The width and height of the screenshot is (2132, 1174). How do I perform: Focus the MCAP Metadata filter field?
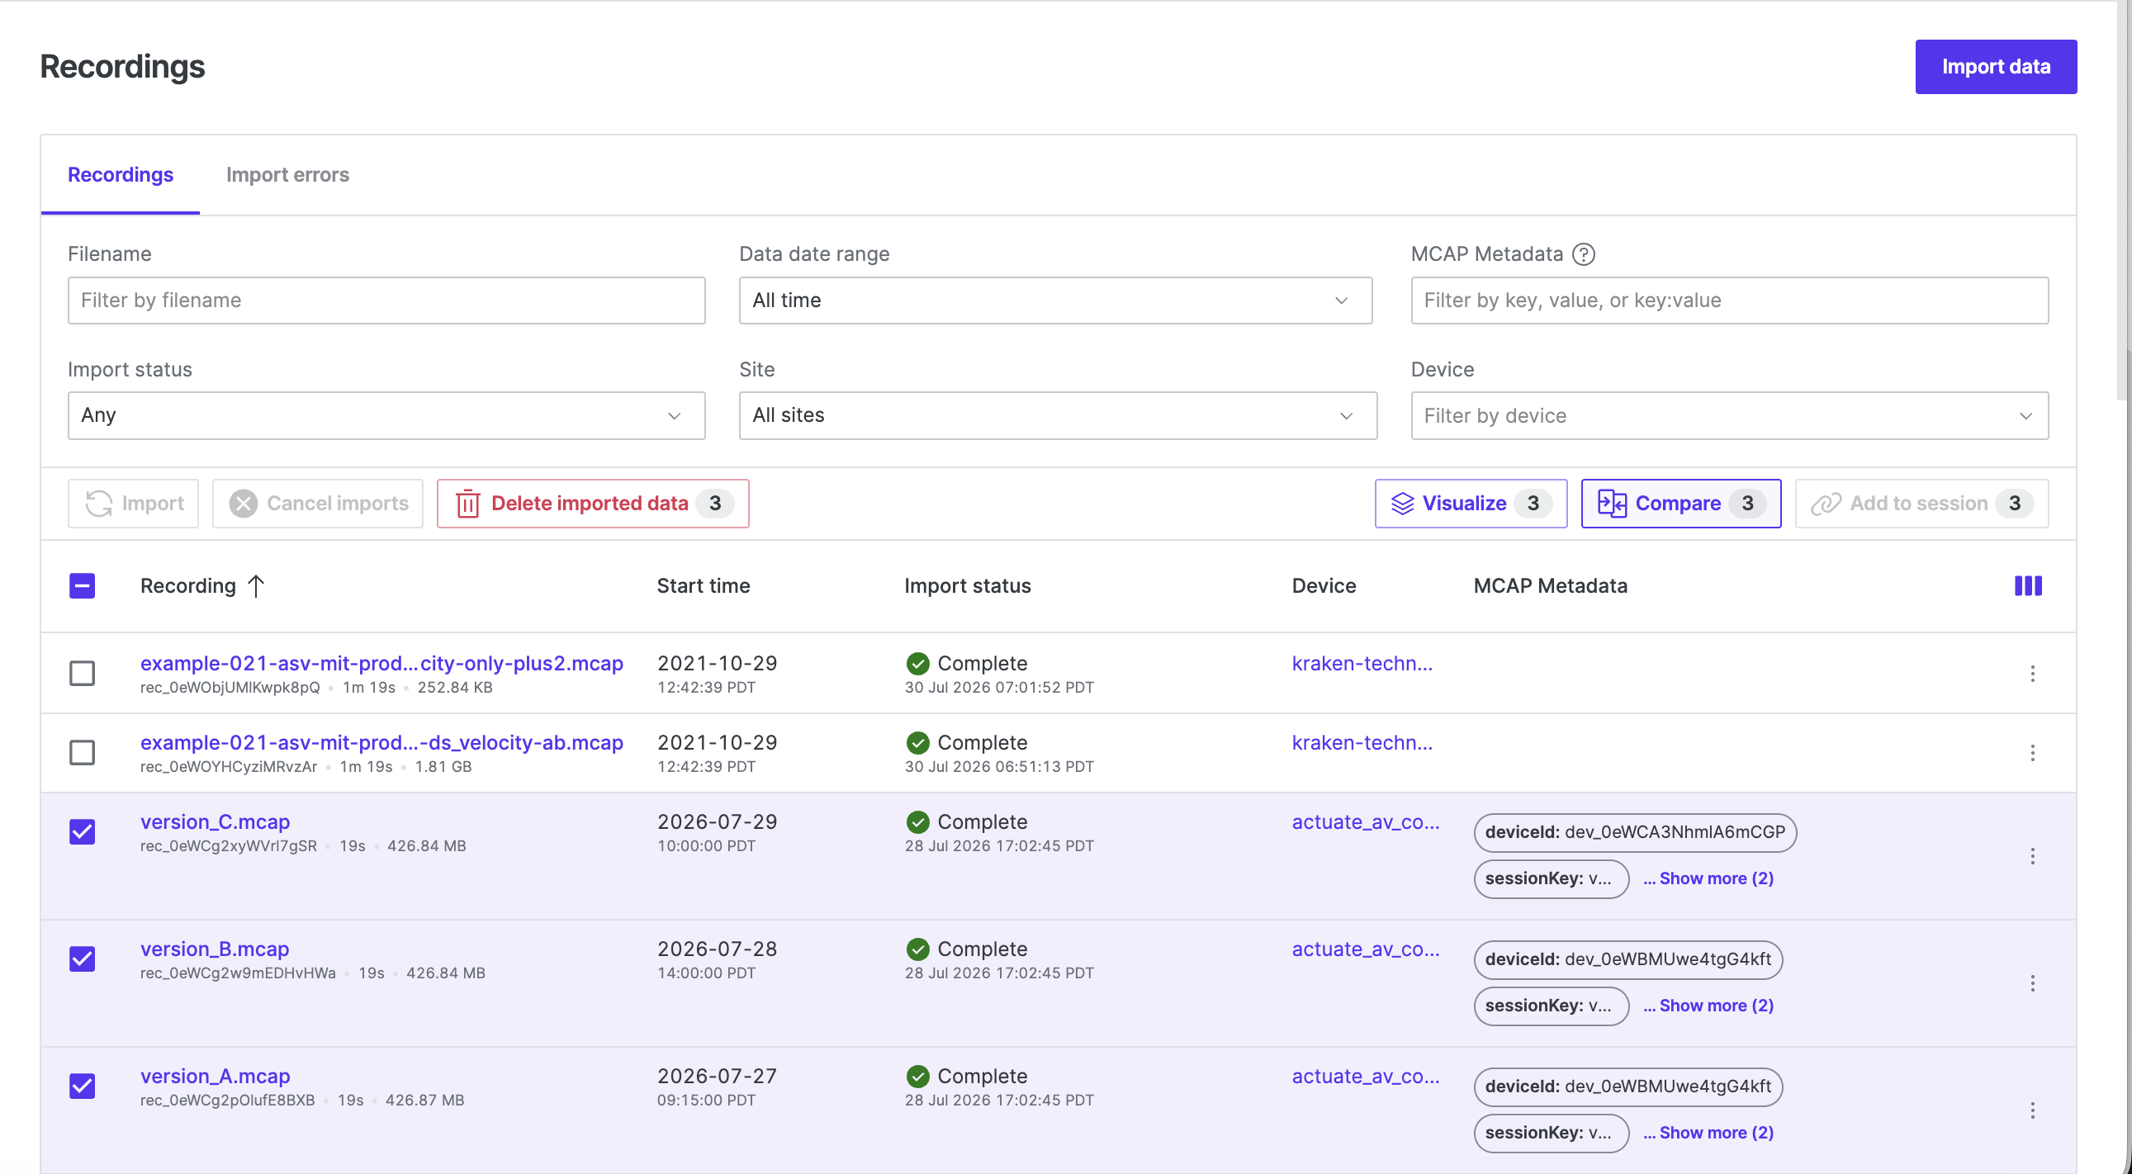[x=1730, y=301]
